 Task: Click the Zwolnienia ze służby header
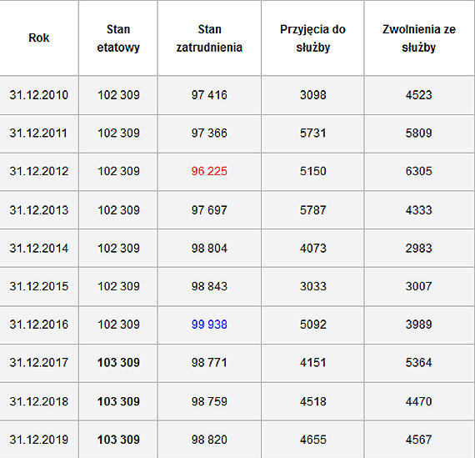418,38
